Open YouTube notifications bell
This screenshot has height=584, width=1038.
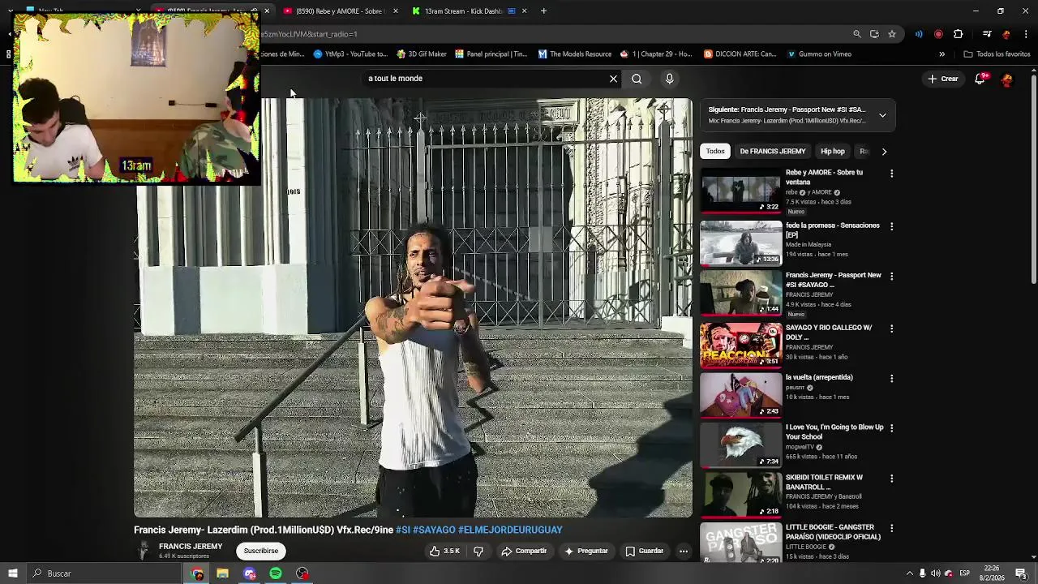pyautogui.click(x=980, y=79)
